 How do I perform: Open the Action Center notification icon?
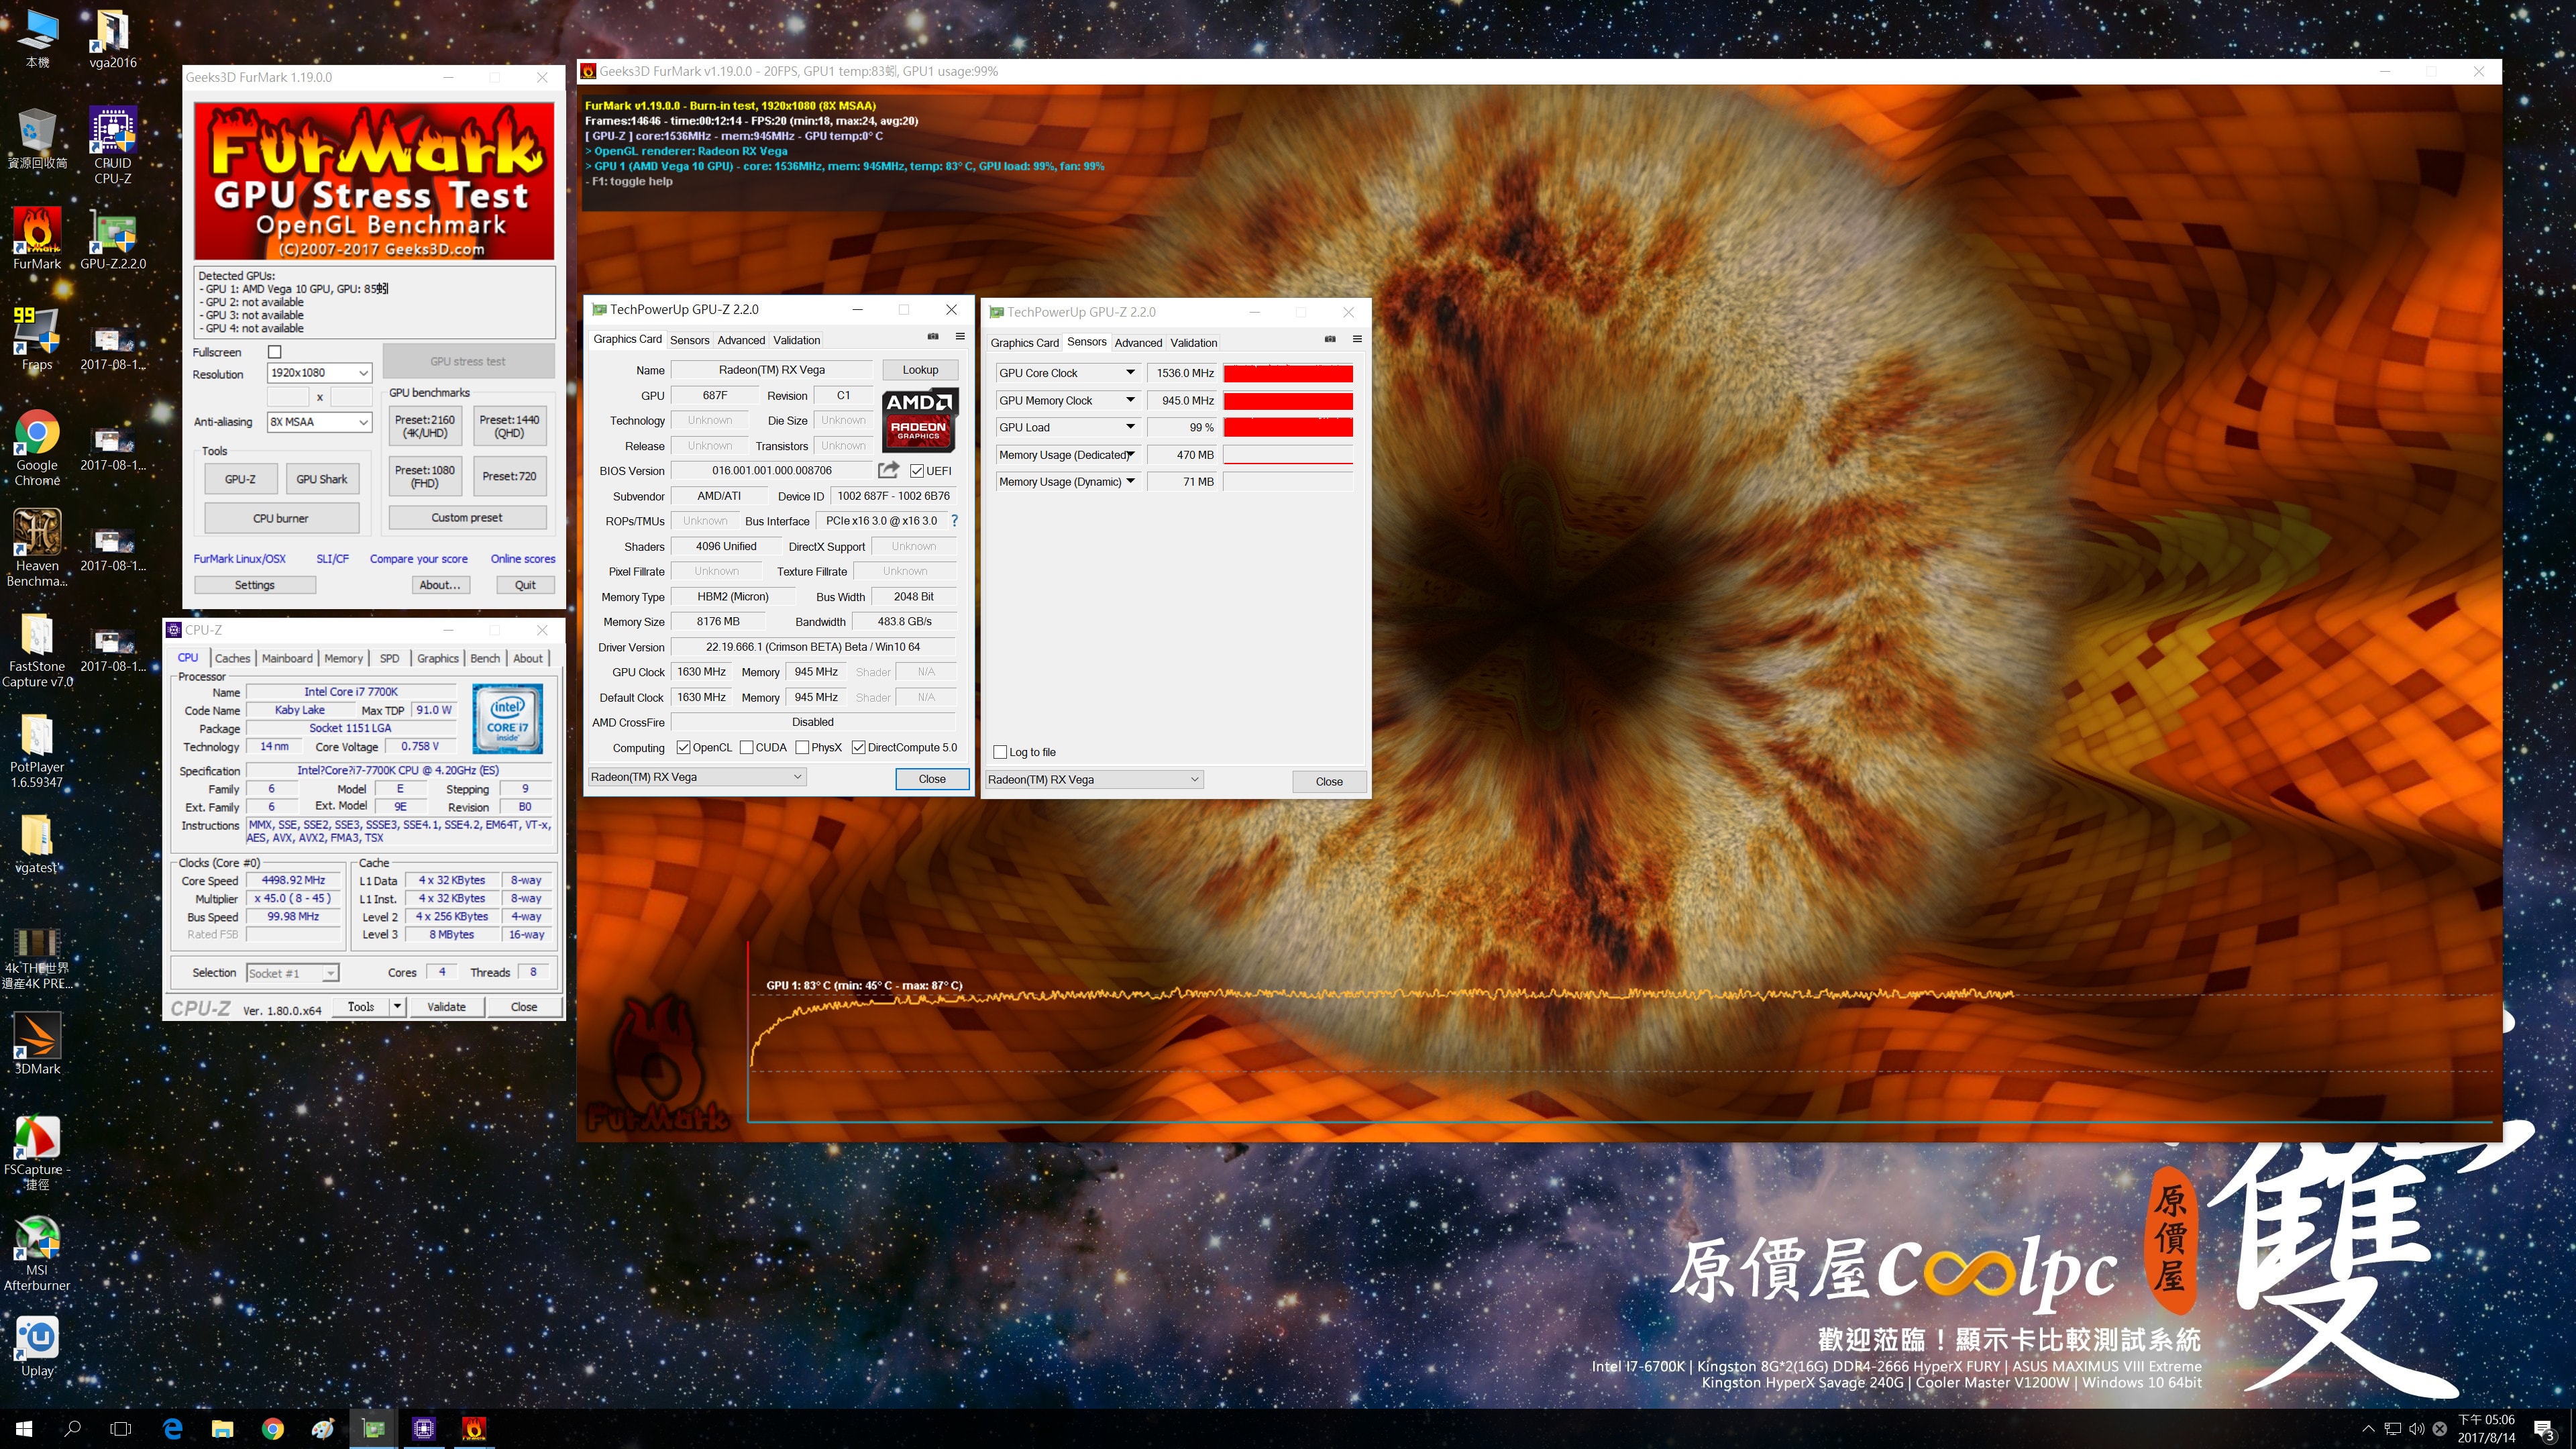coord(2544,1429)
